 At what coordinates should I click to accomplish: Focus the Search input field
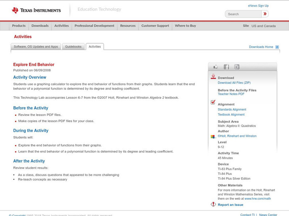tap(243, 14)
